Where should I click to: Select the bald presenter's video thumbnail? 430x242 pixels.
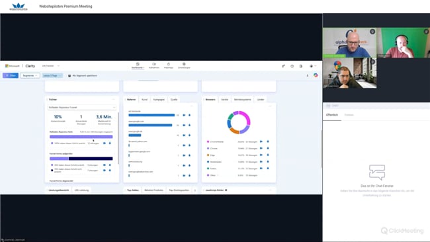(x=350, y=42)
